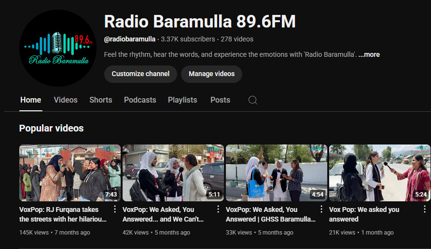The width and height of the screenshot is (431, 249).
Task: Open options menu for 42K views video
Action: coord(218,210)
